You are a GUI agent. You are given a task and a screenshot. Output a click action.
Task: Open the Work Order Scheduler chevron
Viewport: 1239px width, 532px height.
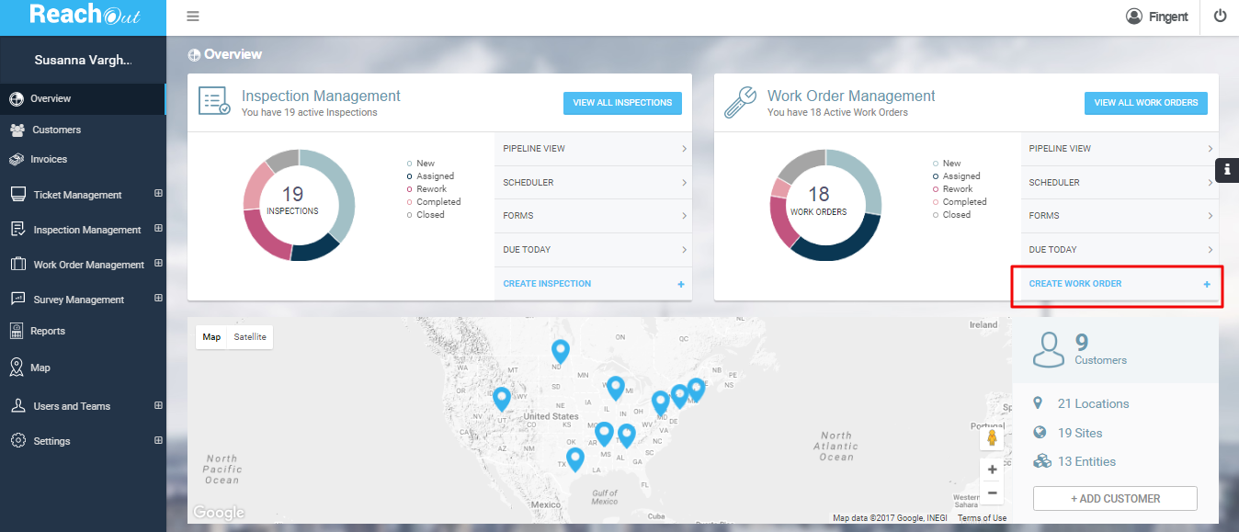[1210, 183]
